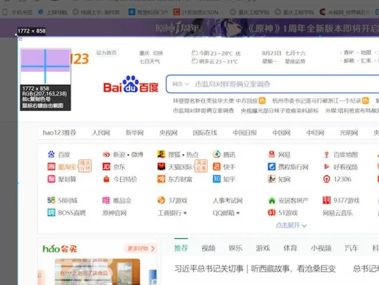Click the 好看视频 play icon
Image resolution: width=379 pixels, height=285 pixels.
[x=327, y=166]
